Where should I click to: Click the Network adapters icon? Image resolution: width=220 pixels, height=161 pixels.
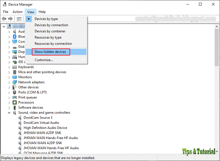coord(15,82)
